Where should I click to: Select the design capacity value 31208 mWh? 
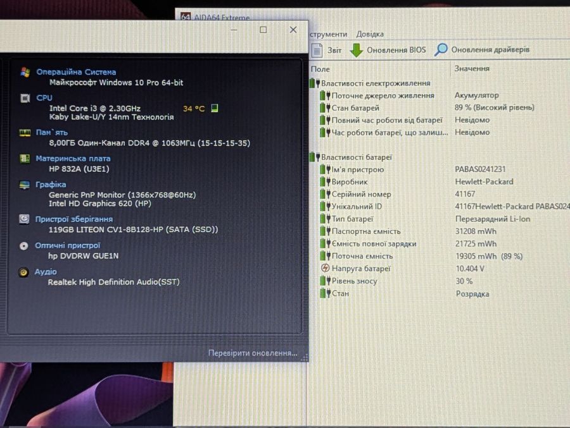tap(476, 231)
